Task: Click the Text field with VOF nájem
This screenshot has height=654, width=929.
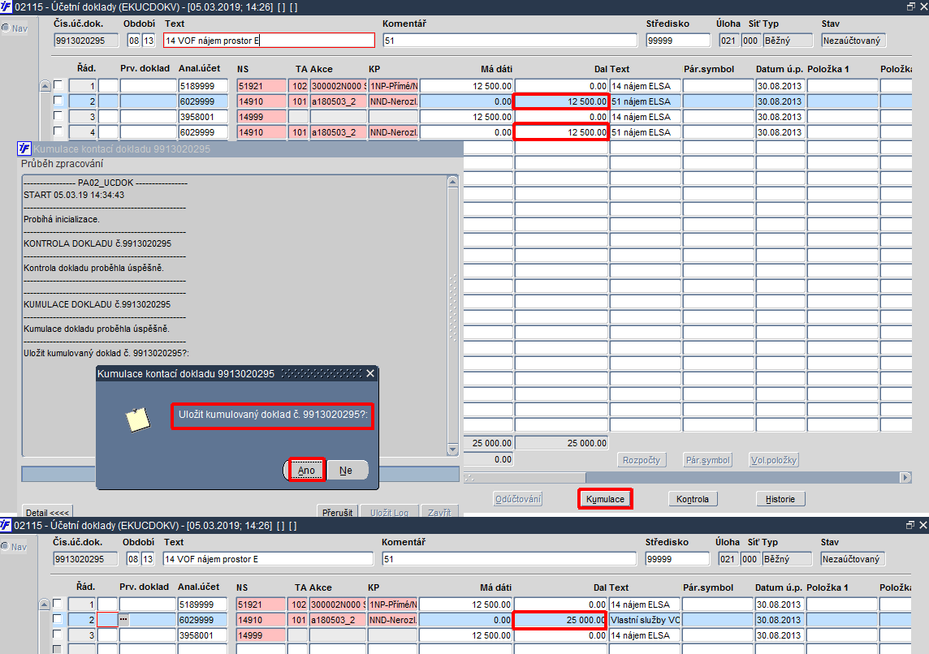Action: tap(270, 41)
